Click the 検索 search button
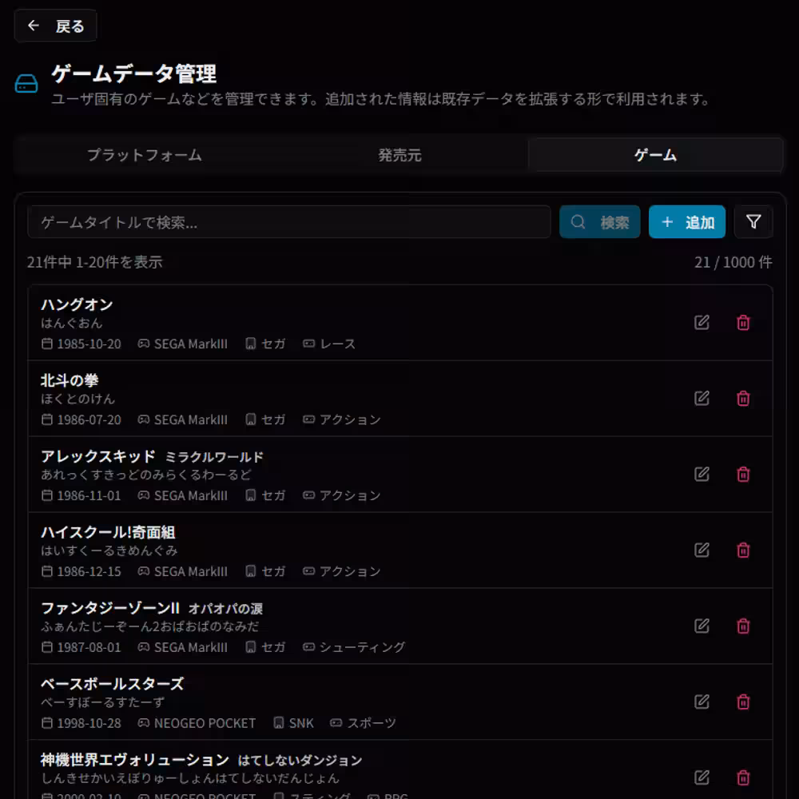The width and height of the screenshot is (799, 799). click(599, 222)
